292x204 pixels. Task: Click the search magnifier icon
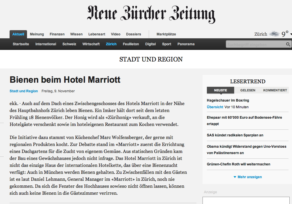coord(288,44)
